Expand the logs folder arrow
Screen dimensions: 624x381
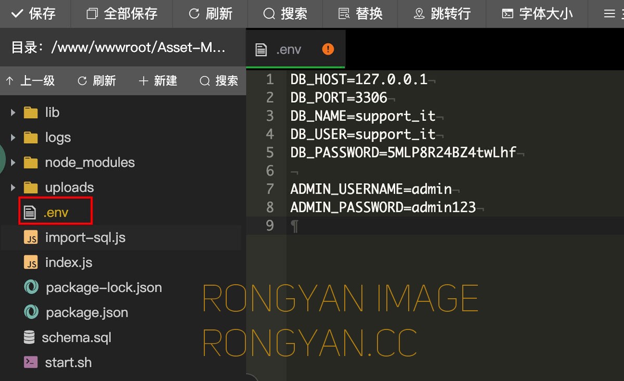coord(13,137)
